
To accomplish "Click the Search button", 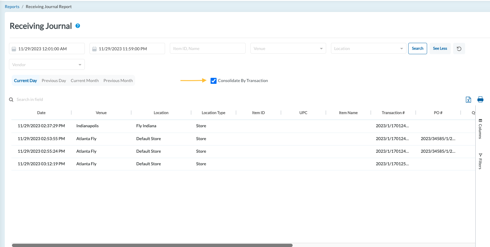I will (x=418, y=49).
